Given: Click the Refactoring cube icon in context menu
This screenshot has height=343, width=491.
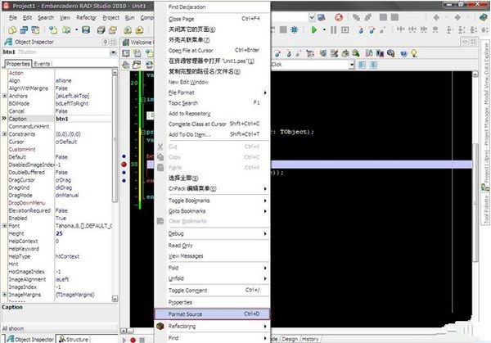Looking at the screenshot, I should coord(160,326).
